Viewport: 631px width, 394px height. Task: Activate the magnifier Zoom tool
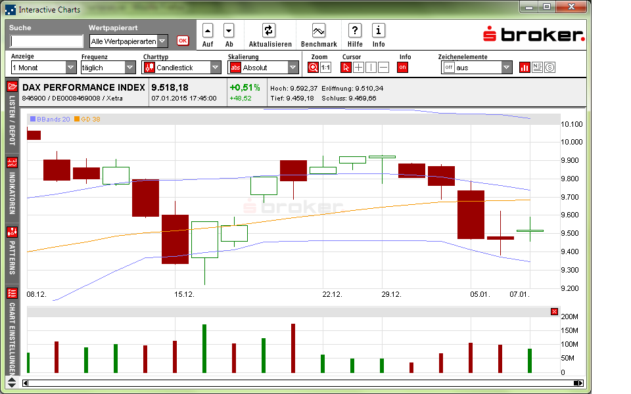(313, 68)
